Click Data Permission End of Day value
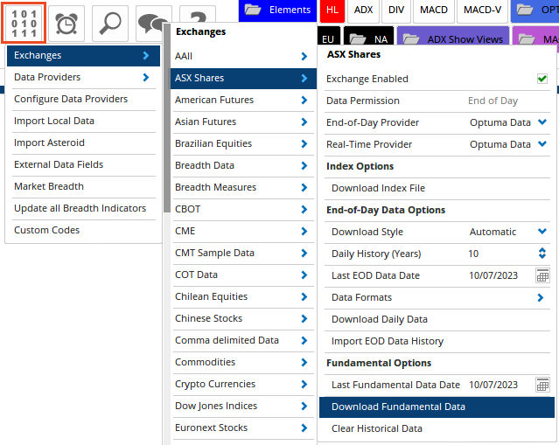559x445 pixels. click(x=493, y=101)
